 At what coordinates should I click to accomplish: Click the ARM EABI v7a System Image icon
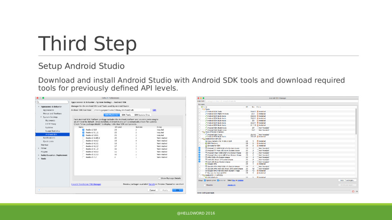(206, 157)
